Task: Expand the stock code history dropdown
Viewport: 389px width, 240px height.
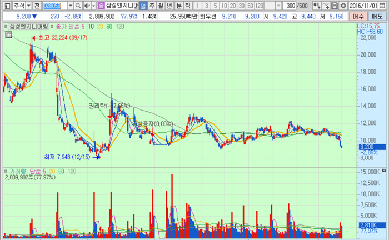Action: click(69, 6)
